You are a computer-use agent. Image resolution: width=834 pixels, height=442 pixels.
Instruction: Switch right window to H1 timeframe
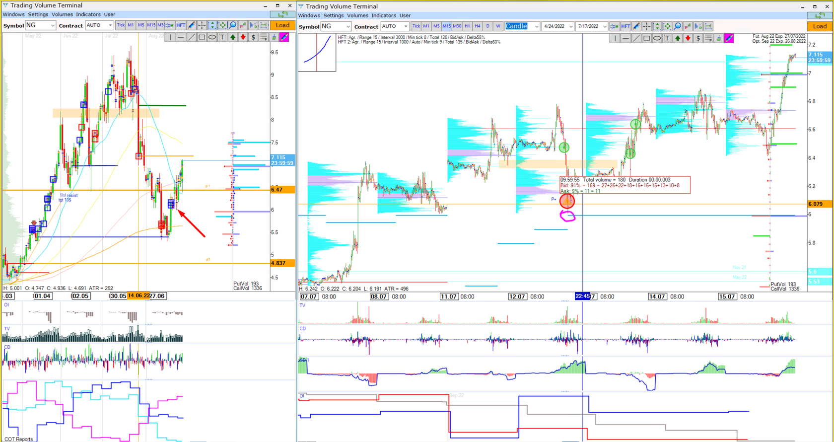[x=467, y=26]
